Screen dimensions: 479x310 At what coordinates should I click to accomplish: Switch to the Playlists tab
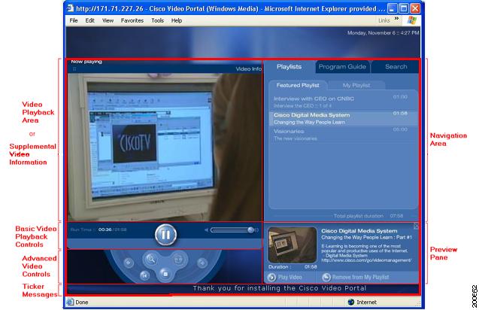click(289, 67)
